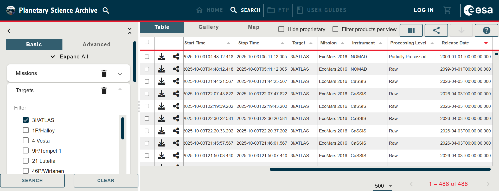Enable the Hide proprietary checkbox
499x195 pixels.
pyautogui.click(x=281, y=29)
